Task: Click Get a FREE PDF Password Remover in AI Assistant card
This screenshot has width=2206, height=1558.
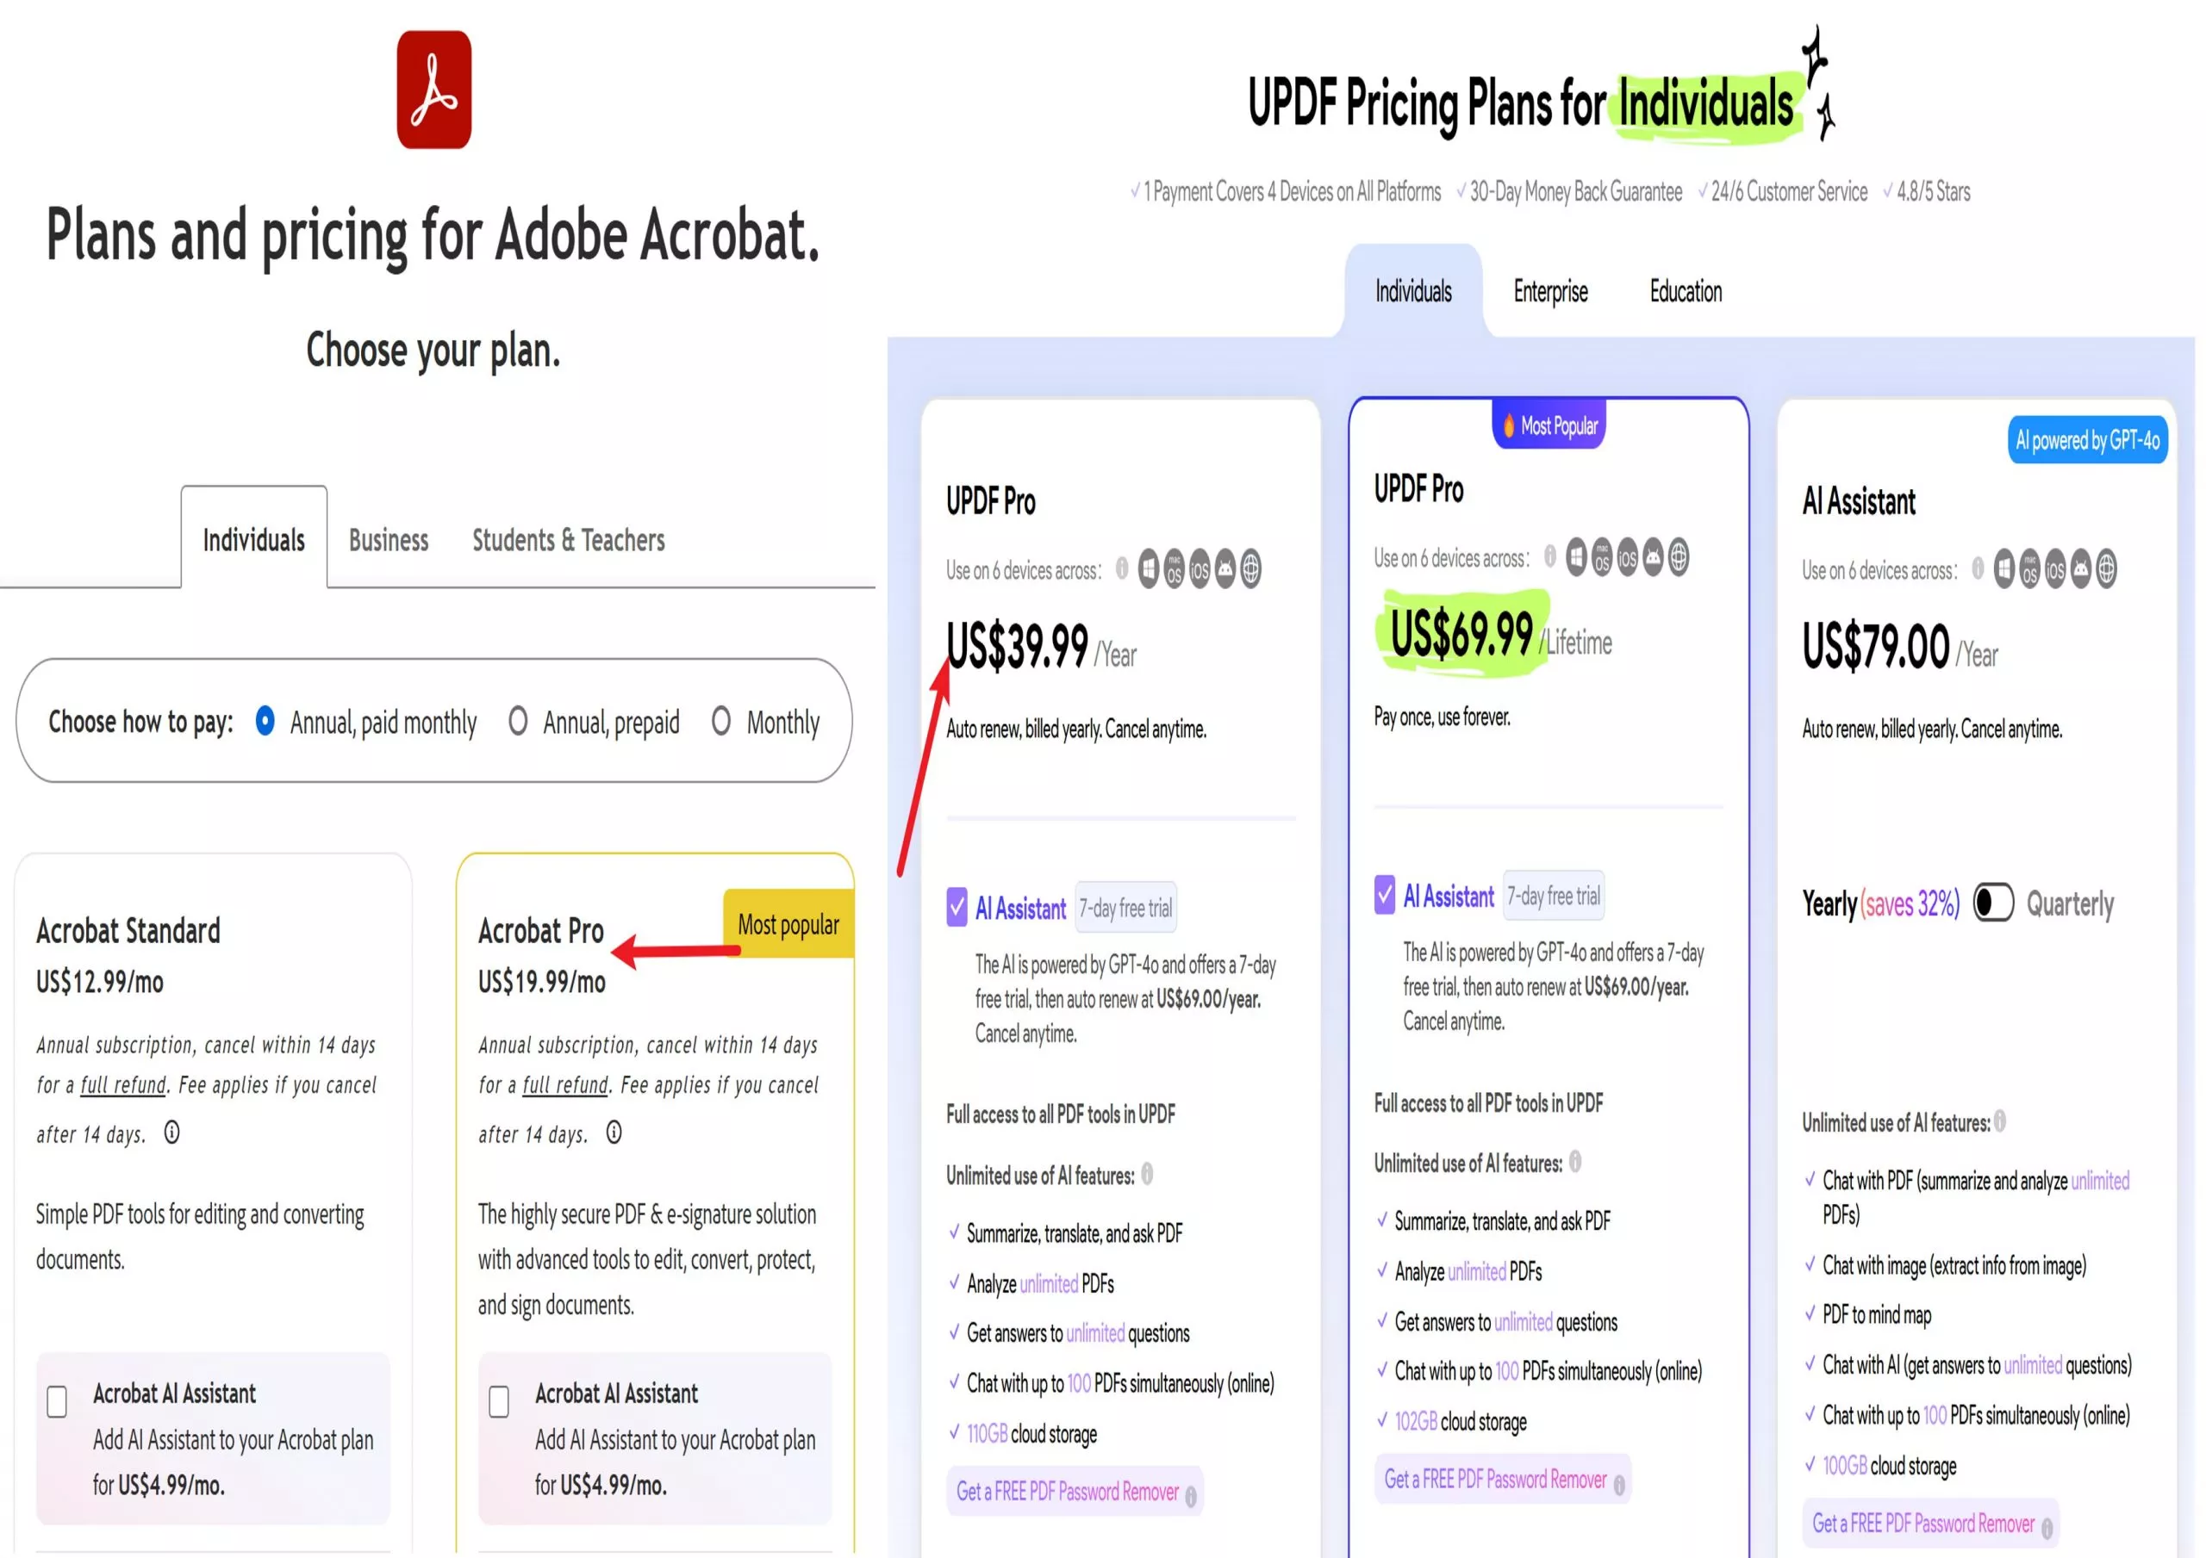Action: click(1922, 1524)
